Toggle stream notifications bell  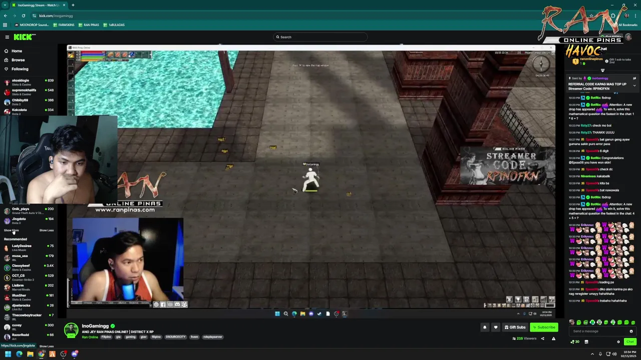tap(484, 327)
